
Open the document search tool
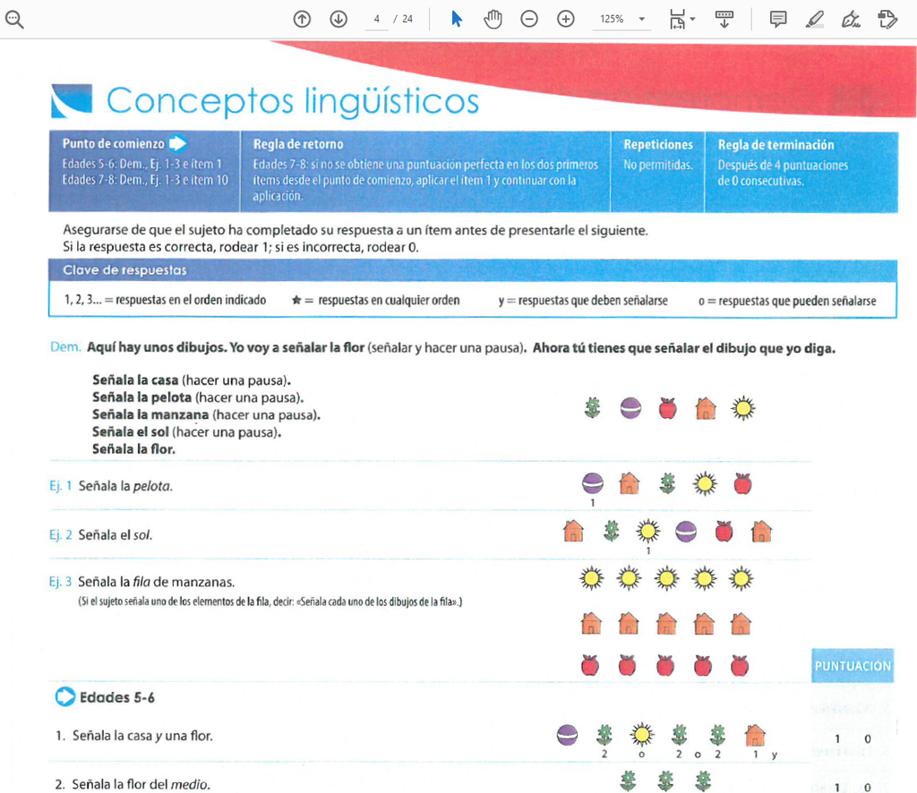18,18
